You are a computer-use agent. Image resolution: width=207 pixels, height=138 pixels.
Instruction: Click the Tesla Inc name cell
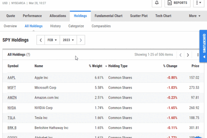41,118
